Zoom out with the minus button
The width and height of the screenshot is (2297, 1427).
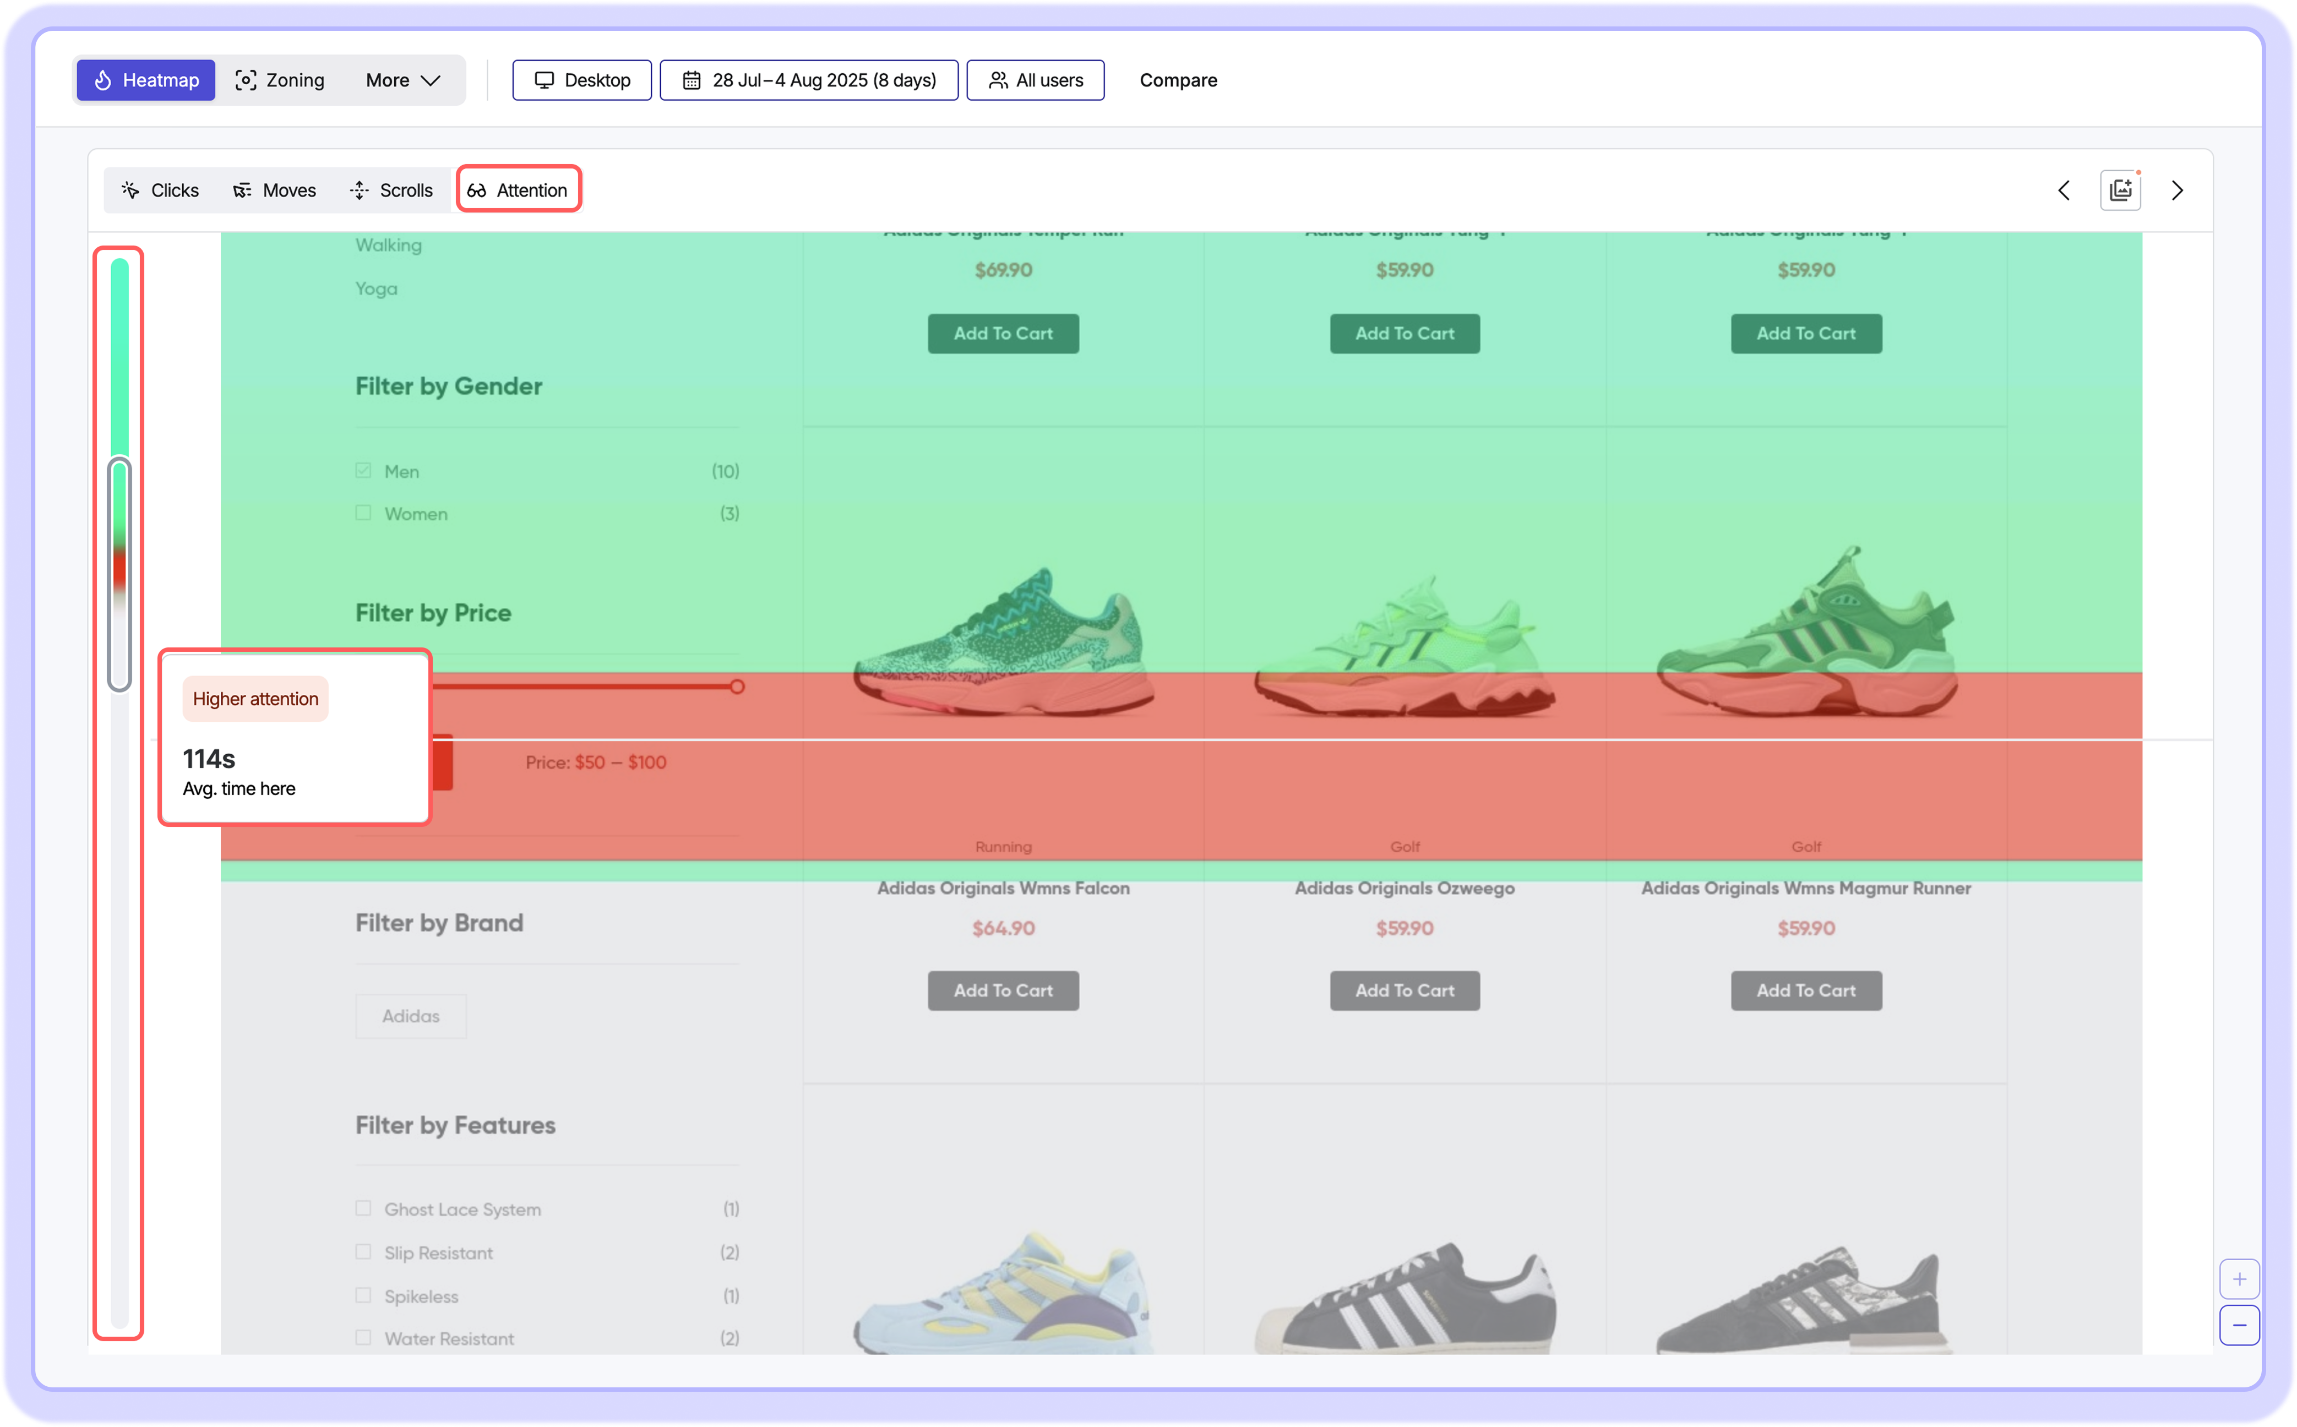pos(2239,1325)
